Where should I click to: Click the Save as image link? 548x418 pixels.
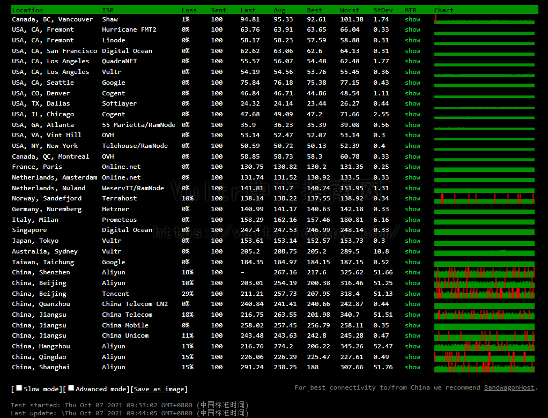tap(159, 389)
